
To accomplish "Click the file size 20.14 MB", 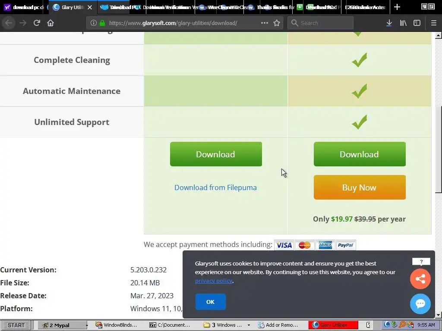I will (x=145, y=283).
